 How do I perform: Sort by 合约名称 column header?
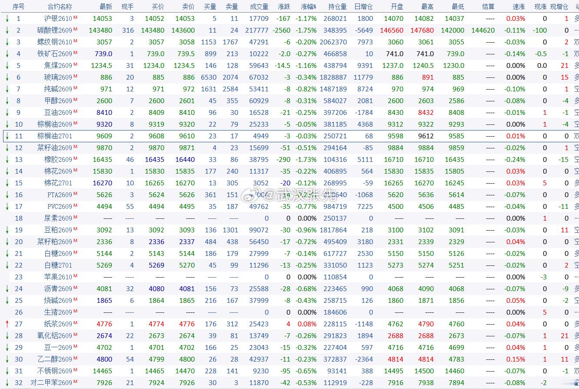60,7
